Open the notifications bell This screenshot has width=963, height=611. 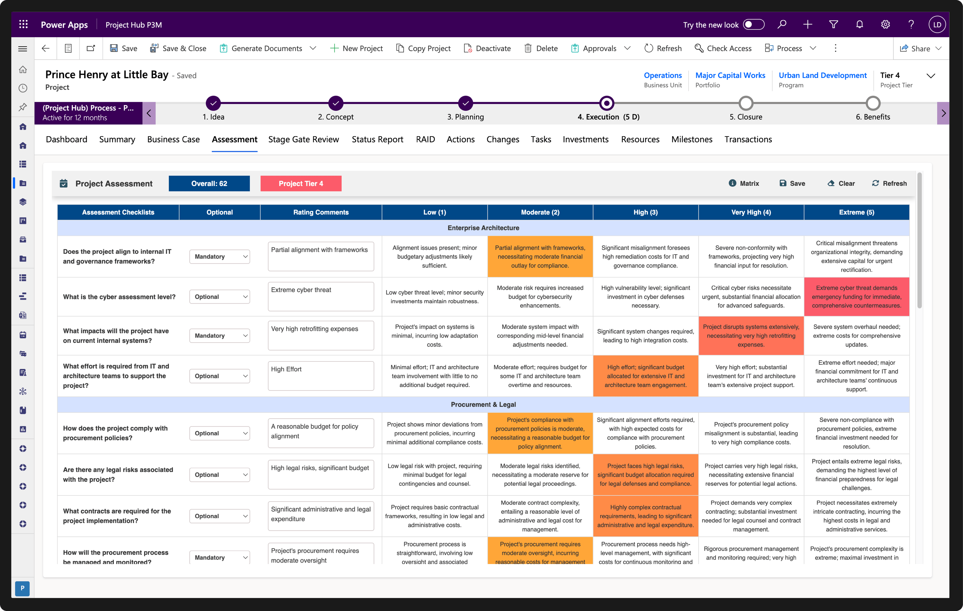(x=859, y=24)
